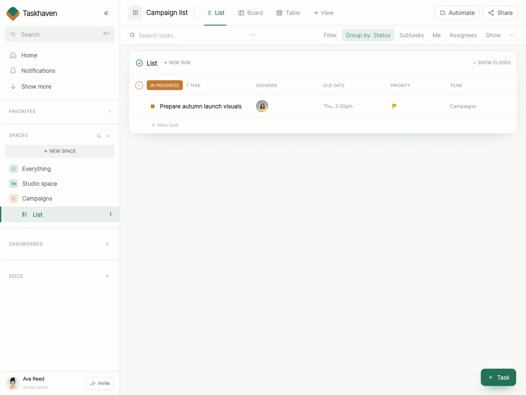526x395 pixels.
Task: Toggle SHOW CLOSED tasks
Action: point(491,63)
